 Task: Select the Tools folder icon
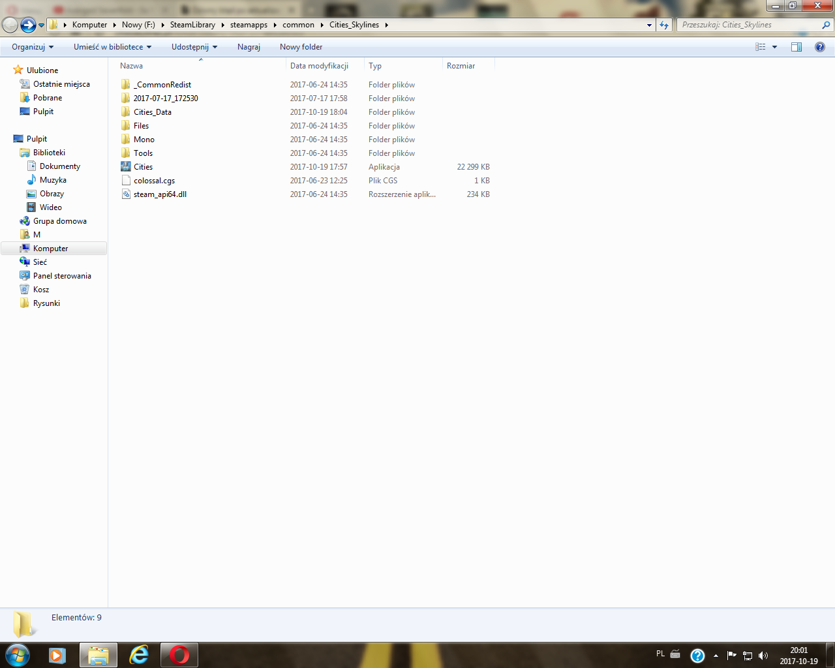pyautogui.click(x=126, y=153)
